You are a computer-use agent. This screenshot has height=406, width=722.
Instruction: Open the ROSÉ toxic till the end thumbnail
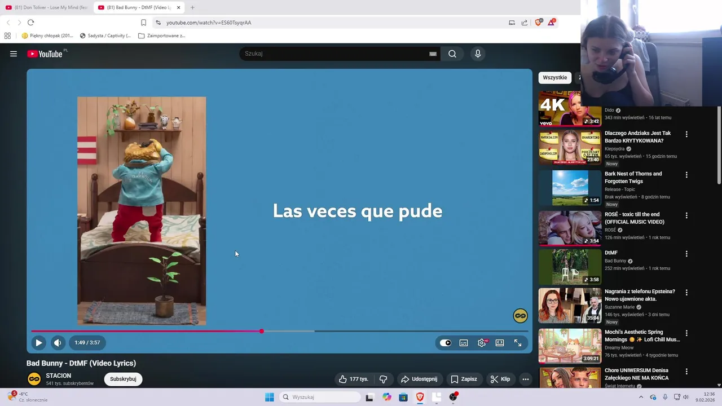[570, 228]
